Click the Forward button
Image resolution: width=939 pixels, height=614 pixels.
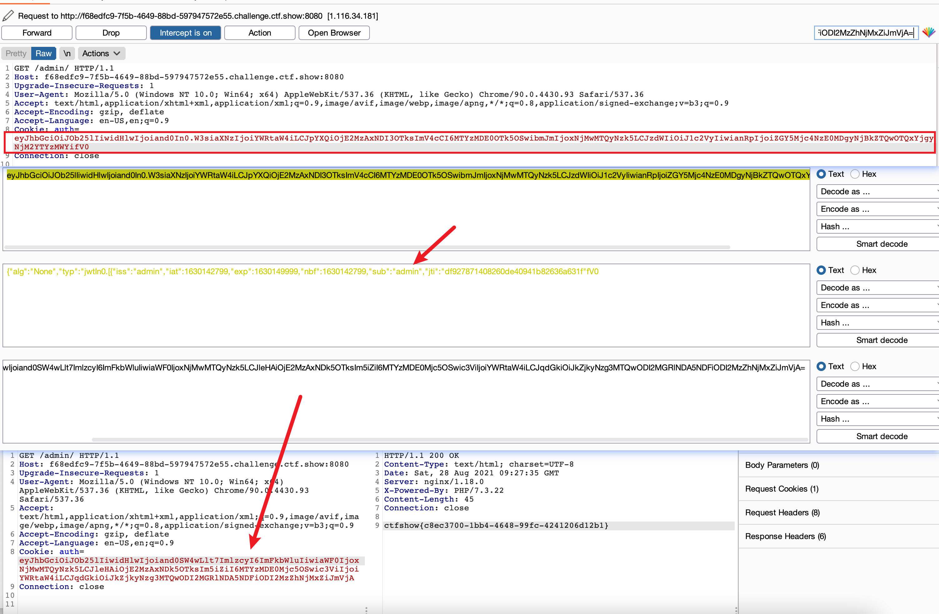pyautogui.click(x=37, y=33)
